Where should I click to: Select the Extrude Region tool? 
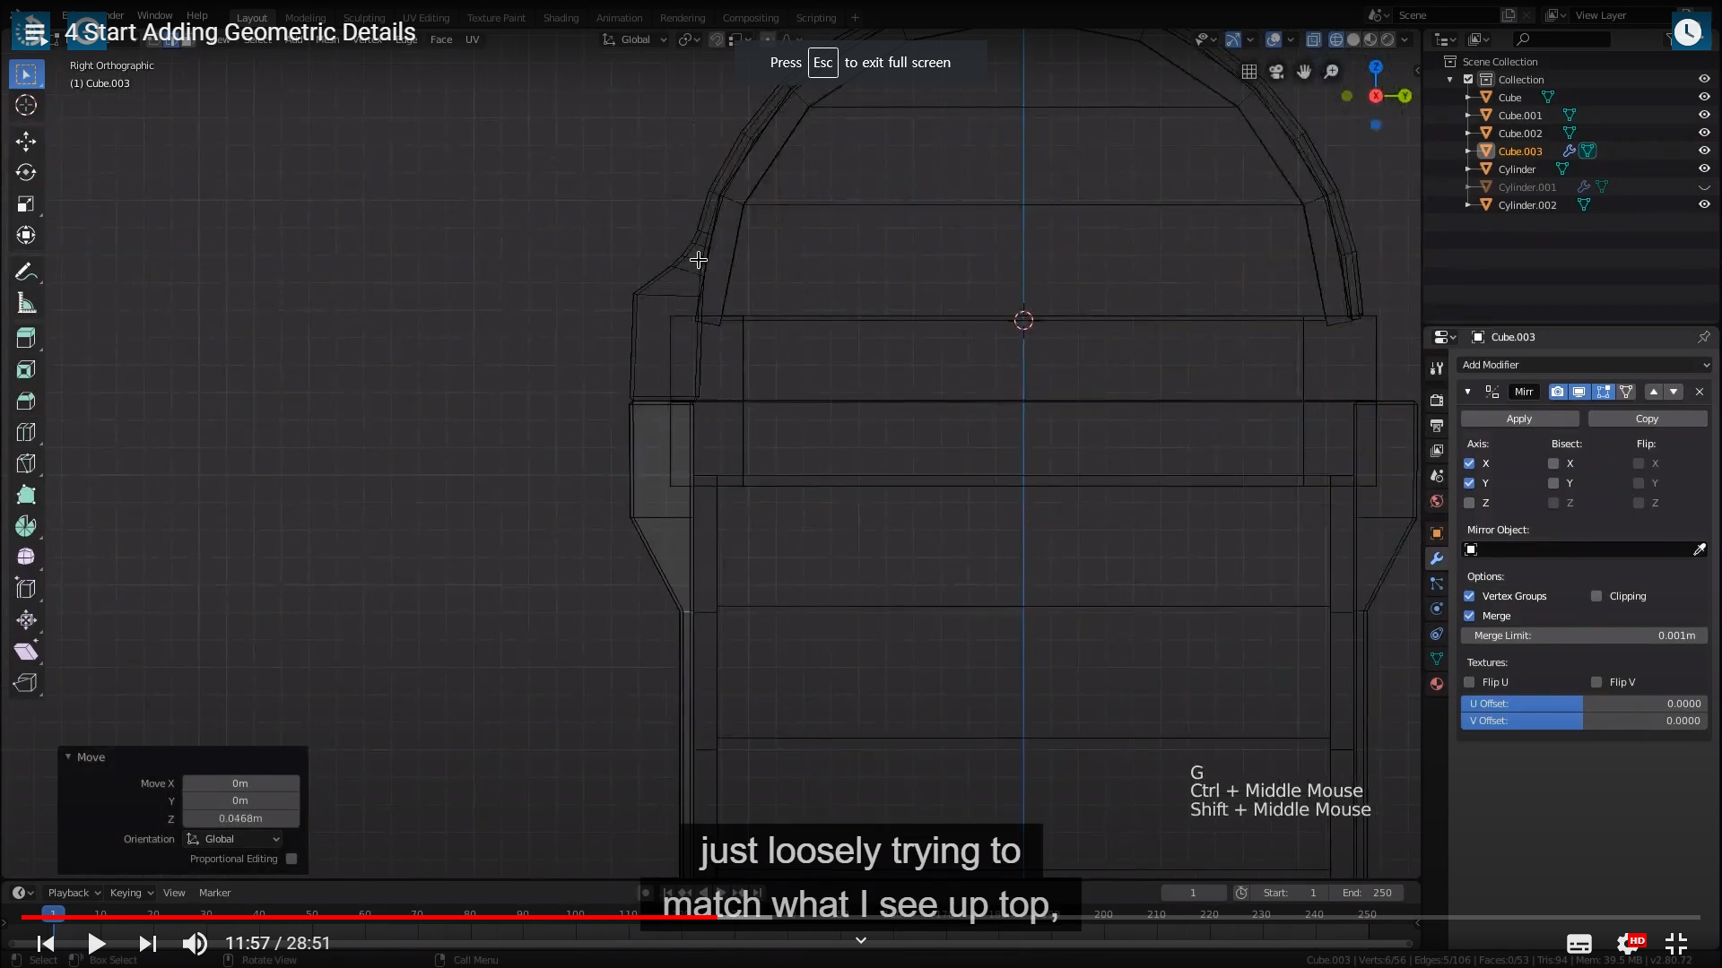26,338
